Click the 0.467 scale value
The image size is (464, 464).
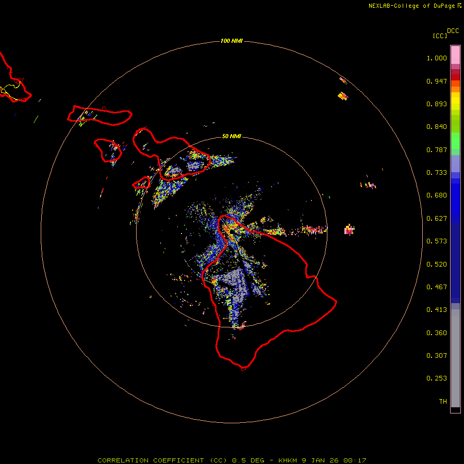[437, 287]
